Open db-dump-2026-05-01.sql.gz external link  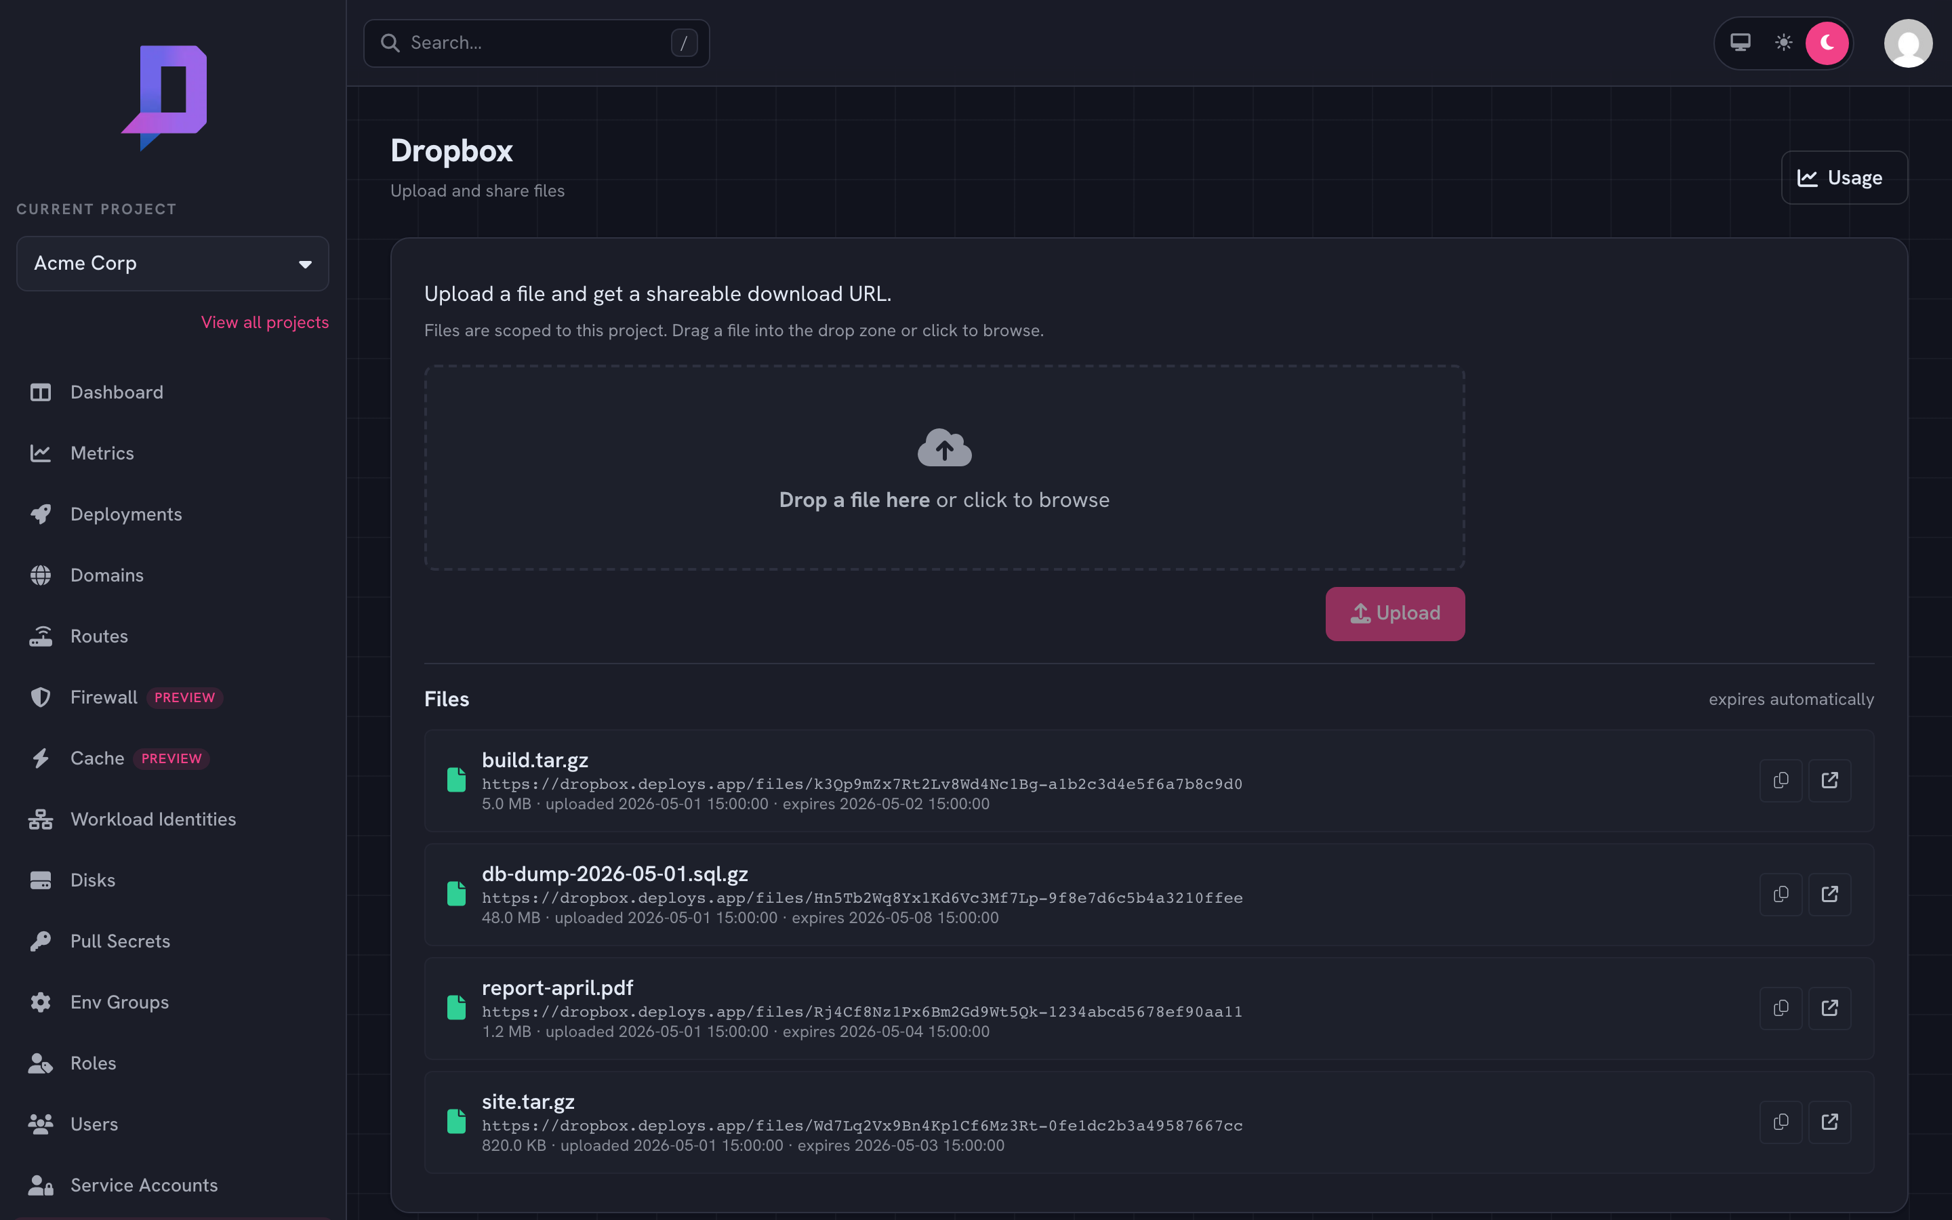pos(1829,894)
